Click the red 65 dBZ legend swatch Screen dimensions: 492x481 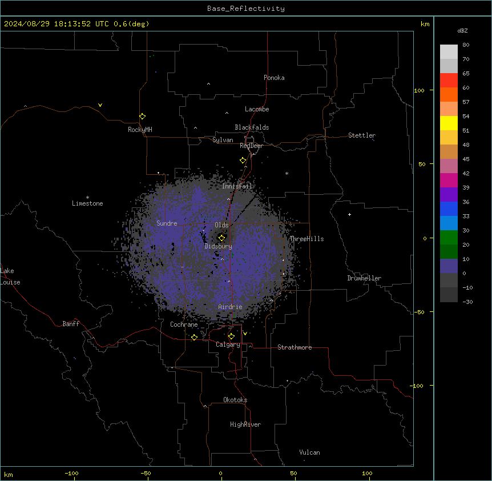click(x=449, y=81)
